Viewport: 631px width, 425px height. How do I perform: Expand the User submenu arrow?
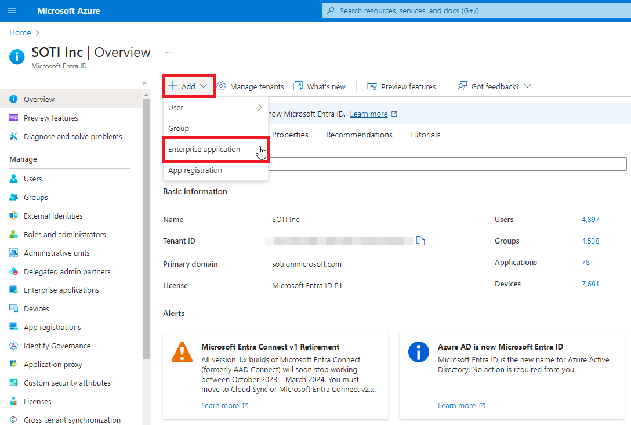pos(259,107)
